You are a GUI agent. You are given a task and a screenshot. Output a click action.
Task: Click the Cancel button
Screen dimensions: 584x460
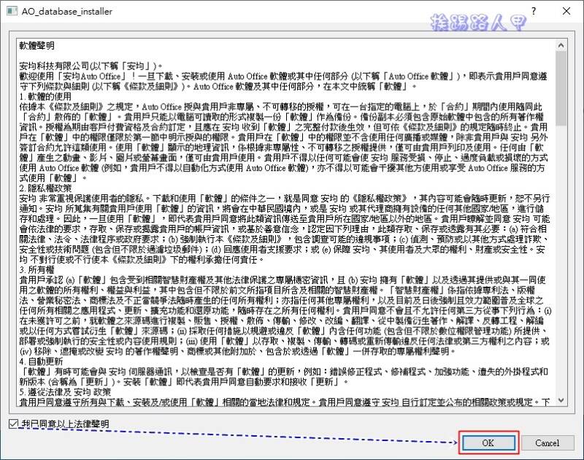(547, 443)
